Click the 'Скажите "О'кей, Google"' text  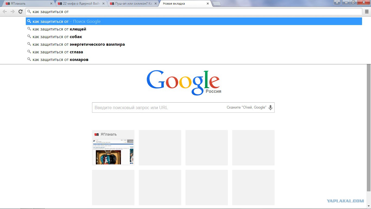coord(246,107)
